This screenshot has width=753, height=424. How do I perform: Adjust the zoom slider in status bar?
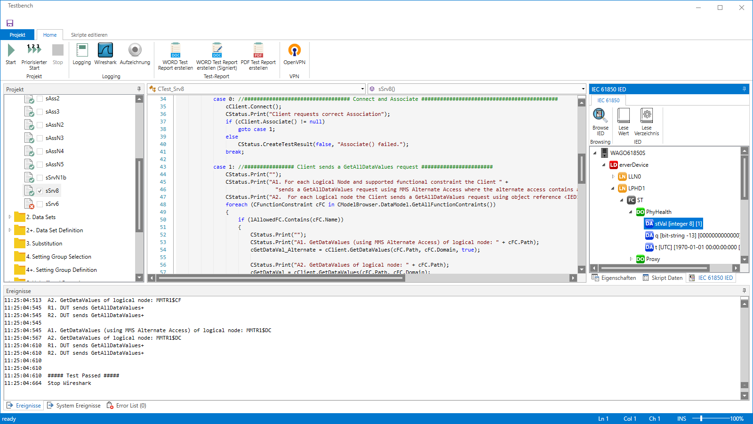tap(701, 418)
